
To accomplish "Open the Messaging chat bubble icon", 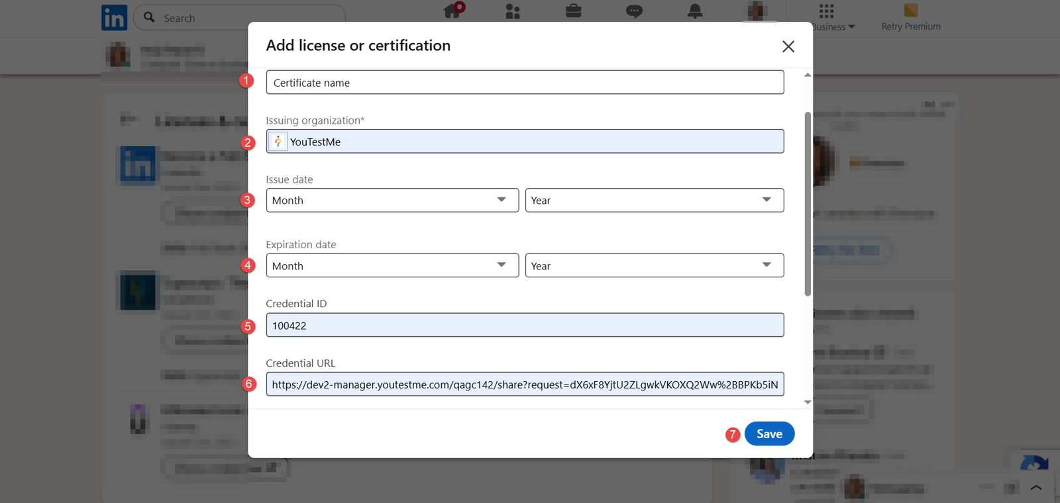I will coord(634,11).
